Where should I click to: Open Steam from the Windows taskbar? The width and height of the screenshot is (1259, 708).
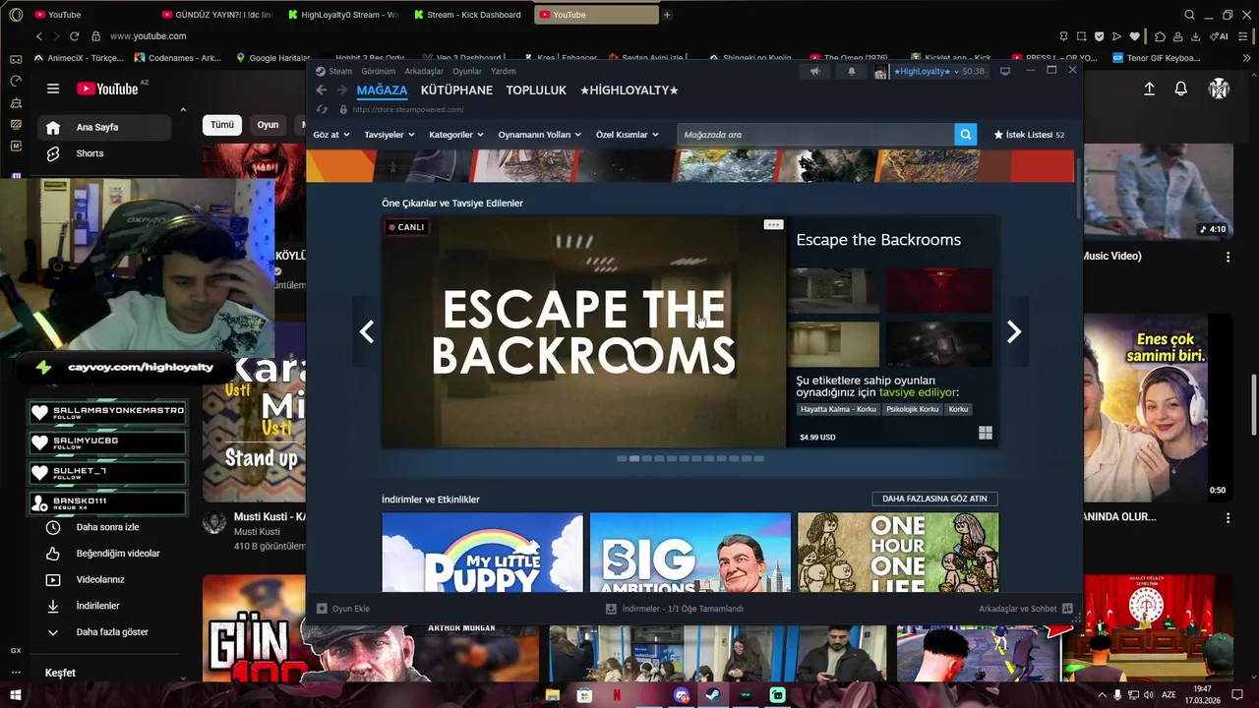pos(713,695)
